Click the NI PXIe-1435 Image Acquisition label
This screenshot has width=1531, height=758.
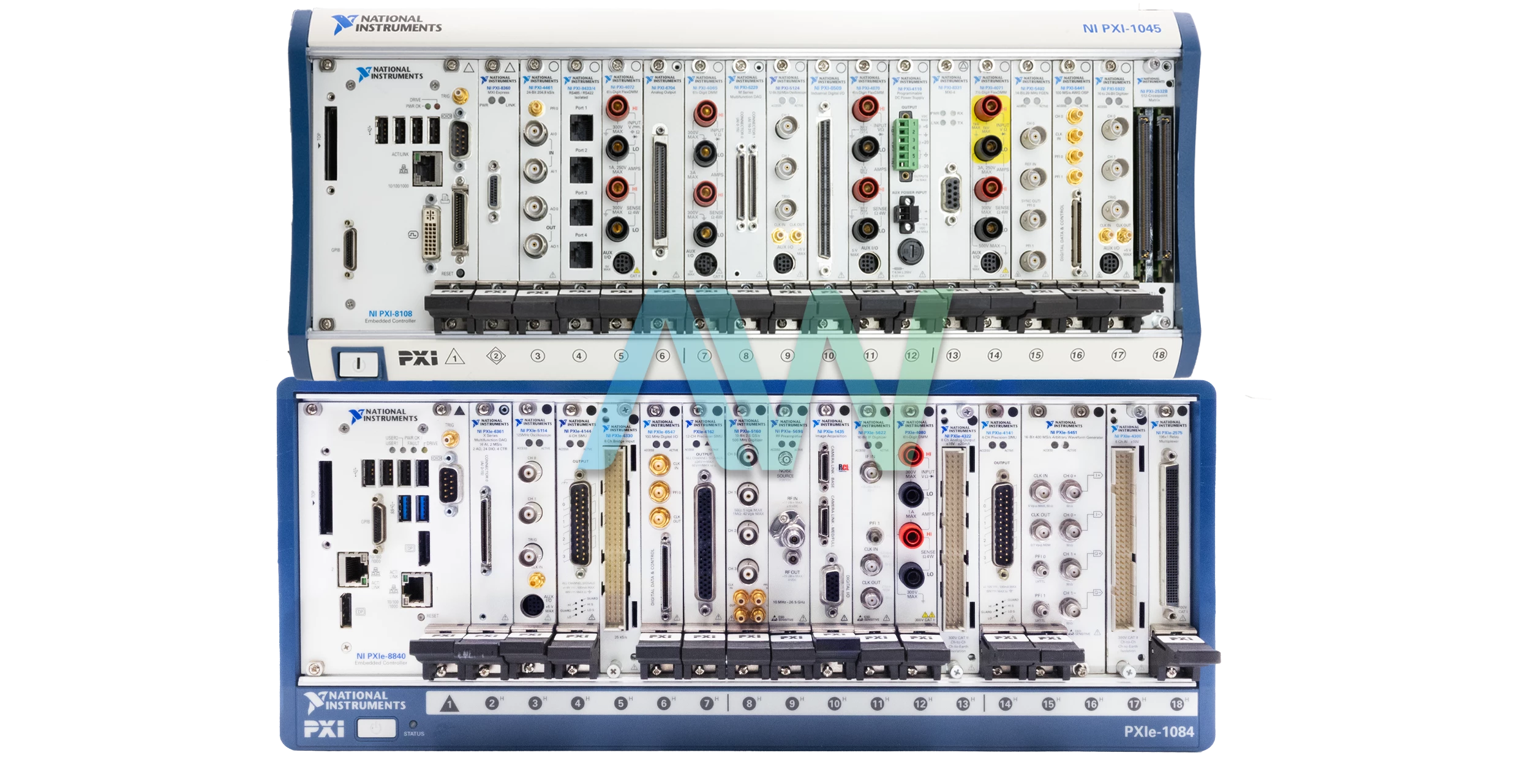click(x=830, y=433)
